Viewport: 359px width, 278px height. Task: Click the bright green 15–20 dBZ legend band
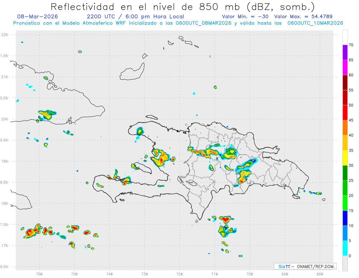[345, 203]
